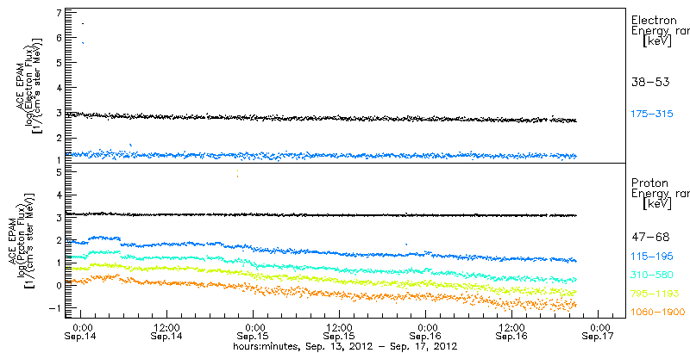This screenshot has width=690, height=353.
Task: Click the '38-53' electron energy label
Action: click(650, 82)
